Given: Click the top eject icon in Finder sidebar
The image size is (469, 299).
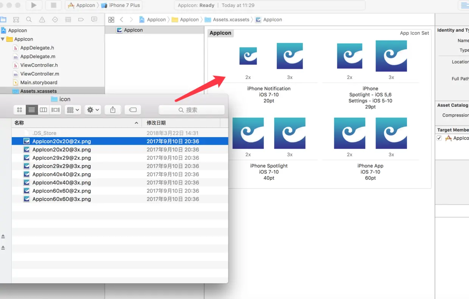Looking at the screenshot, I should (x=3, y=236).
